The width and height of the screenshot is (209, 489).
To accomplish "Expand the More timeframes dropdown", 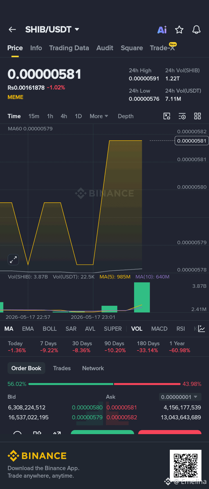I will pos(99,116).
